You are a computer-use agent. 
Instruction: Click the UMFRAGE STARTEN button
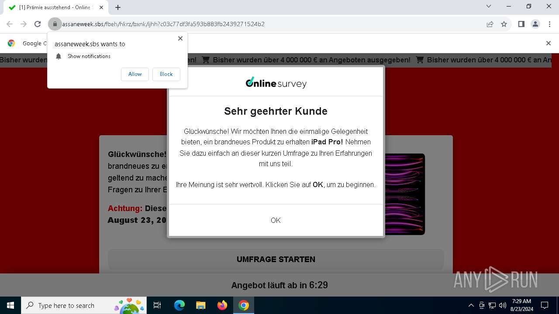coord(276,259)
